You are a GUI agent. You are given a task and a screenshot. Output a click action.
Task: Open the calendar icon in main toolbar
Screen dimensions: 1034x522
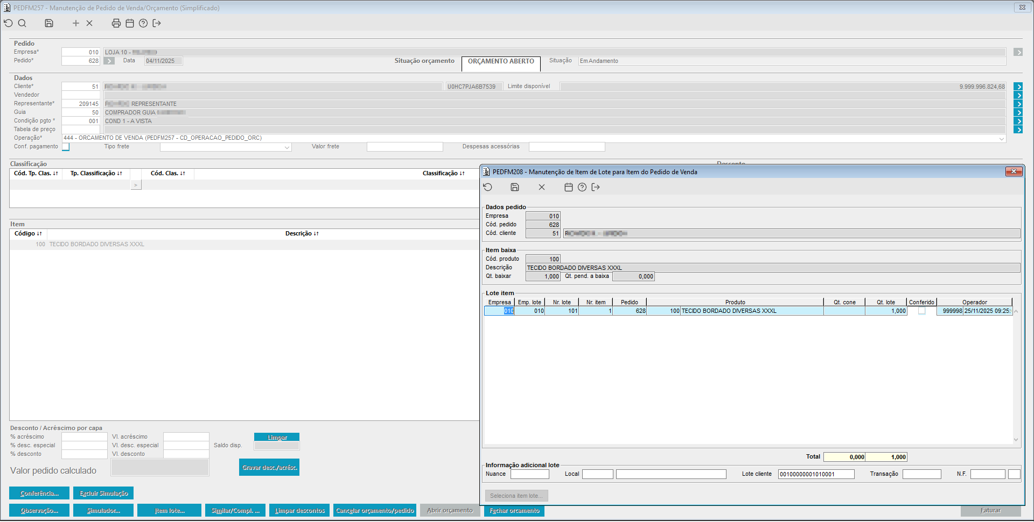[x=130, y=23]
